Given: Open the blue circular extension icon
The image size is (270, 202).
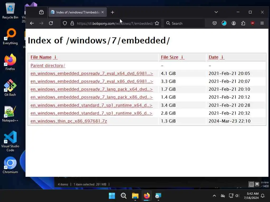Looking at the screenshot, I should click(224, 23).
